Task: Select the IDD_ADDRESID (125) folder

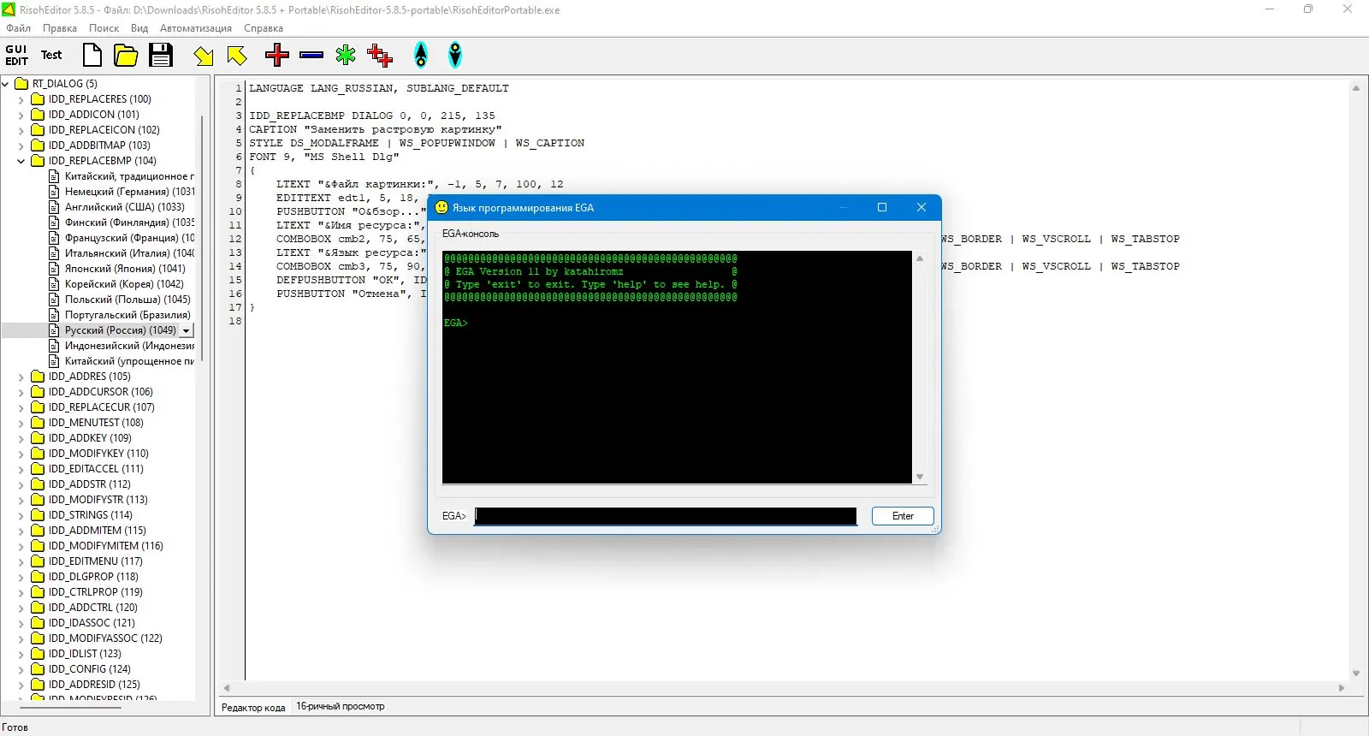Action: coord(93,685)
